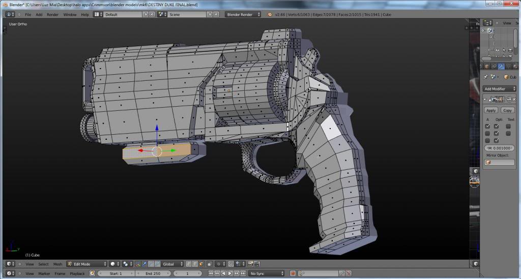Open the modifiers wrench tab in Properties
Image resolution: width=521 pixels, height=279 pixels.
point(501,66)
